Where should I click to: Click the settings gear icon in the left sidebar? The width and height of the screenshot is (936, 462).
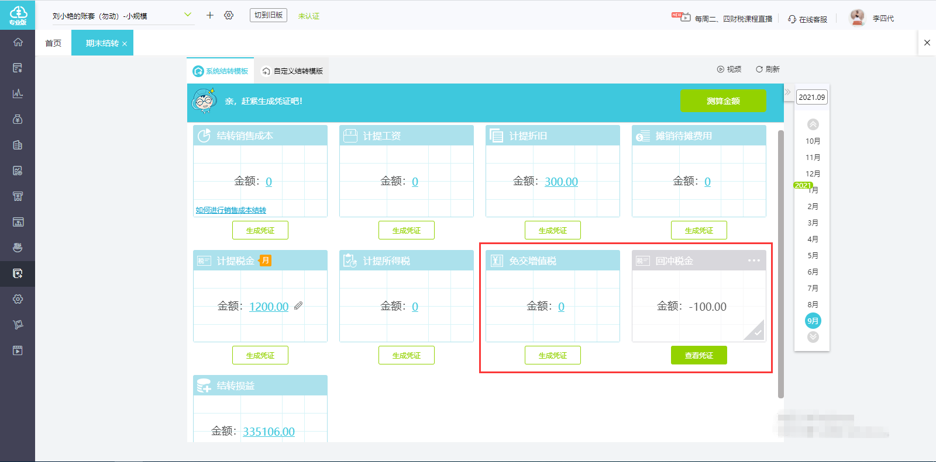18,299
